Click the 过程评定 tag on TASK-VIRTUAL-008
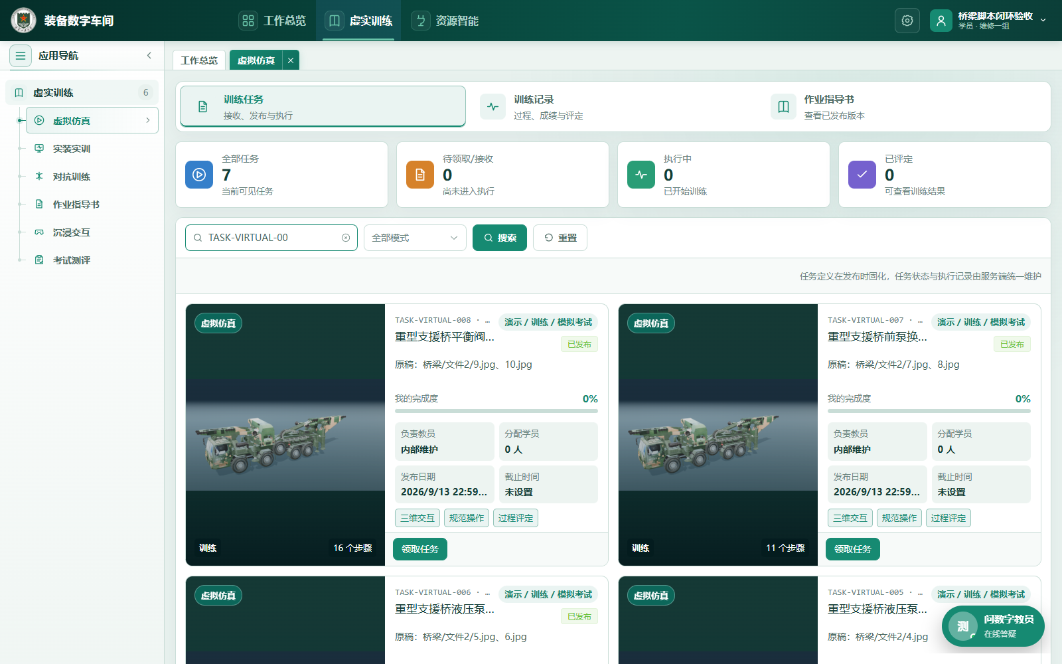 click(516, 518)
